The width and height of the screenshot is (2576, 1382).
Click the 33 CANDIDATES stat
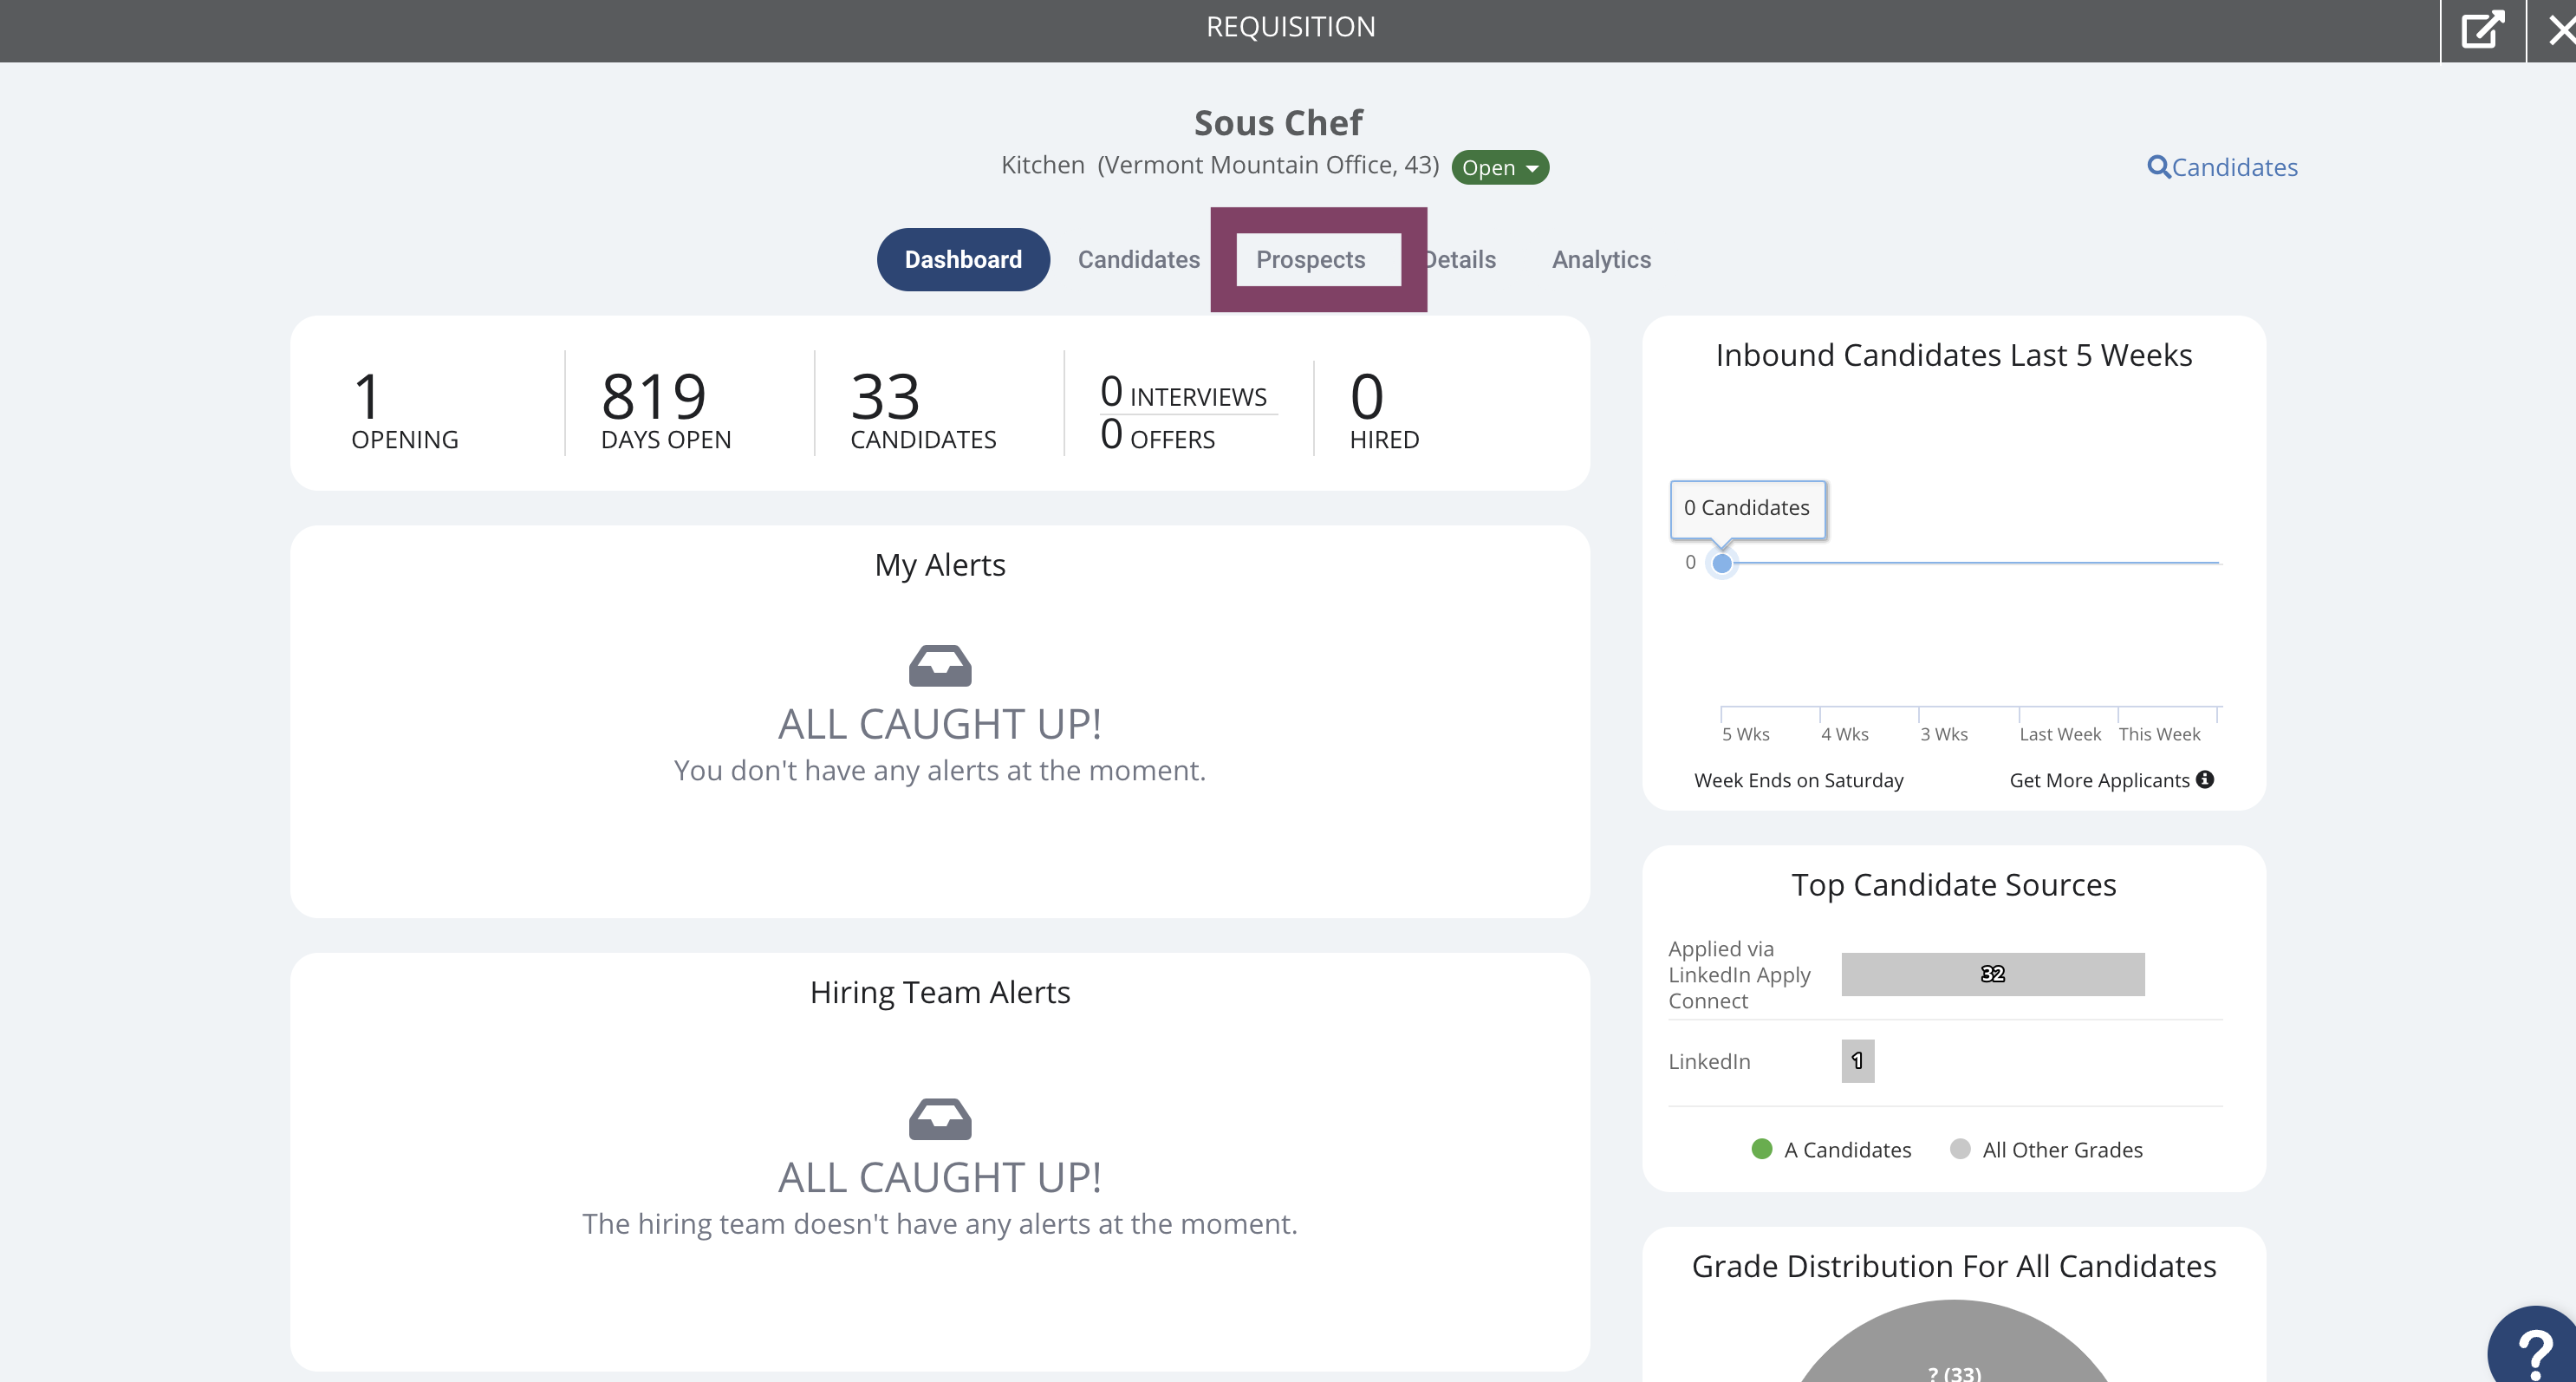point(923,410)
